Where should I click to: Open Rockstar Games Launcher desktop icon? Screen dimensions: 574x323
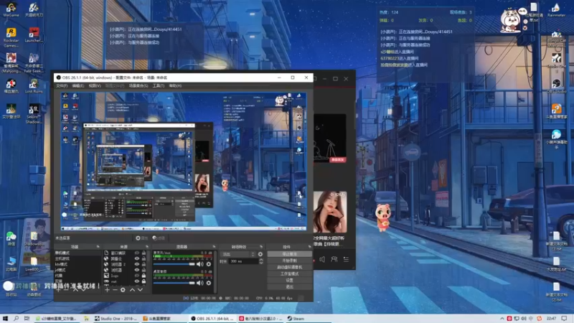coord(11,37)
